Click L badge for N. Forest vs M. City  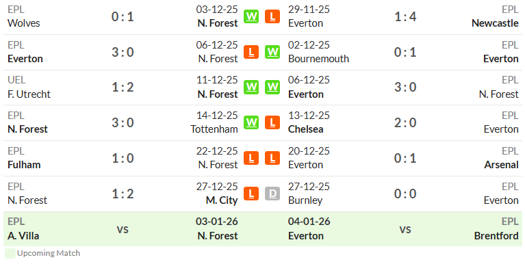click(x=251, y=194)
